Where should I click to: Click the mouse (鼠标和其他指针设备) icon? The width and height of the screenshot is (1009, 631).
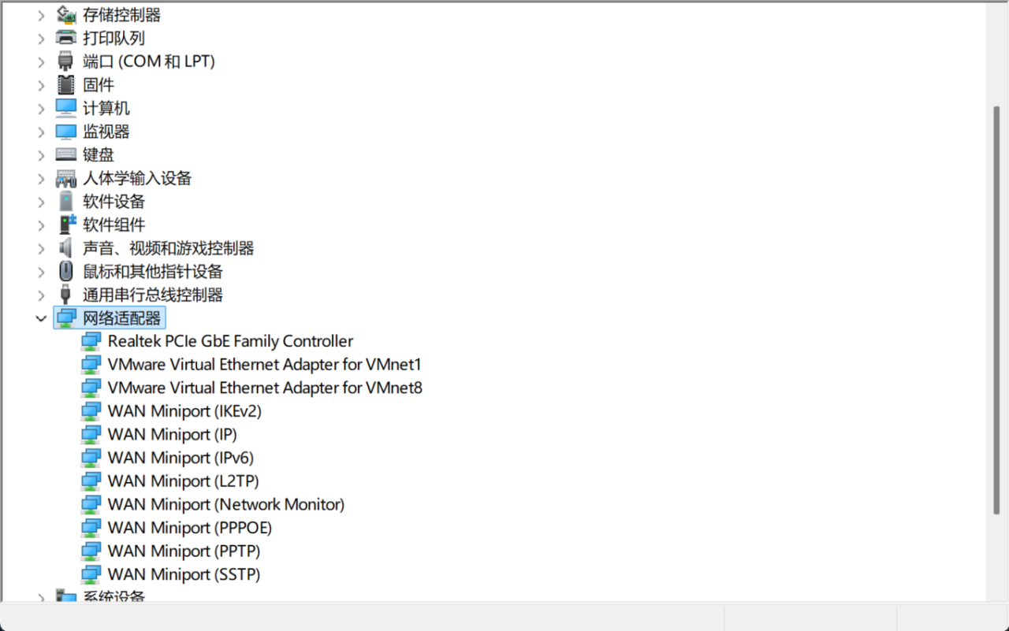point(66,272)
